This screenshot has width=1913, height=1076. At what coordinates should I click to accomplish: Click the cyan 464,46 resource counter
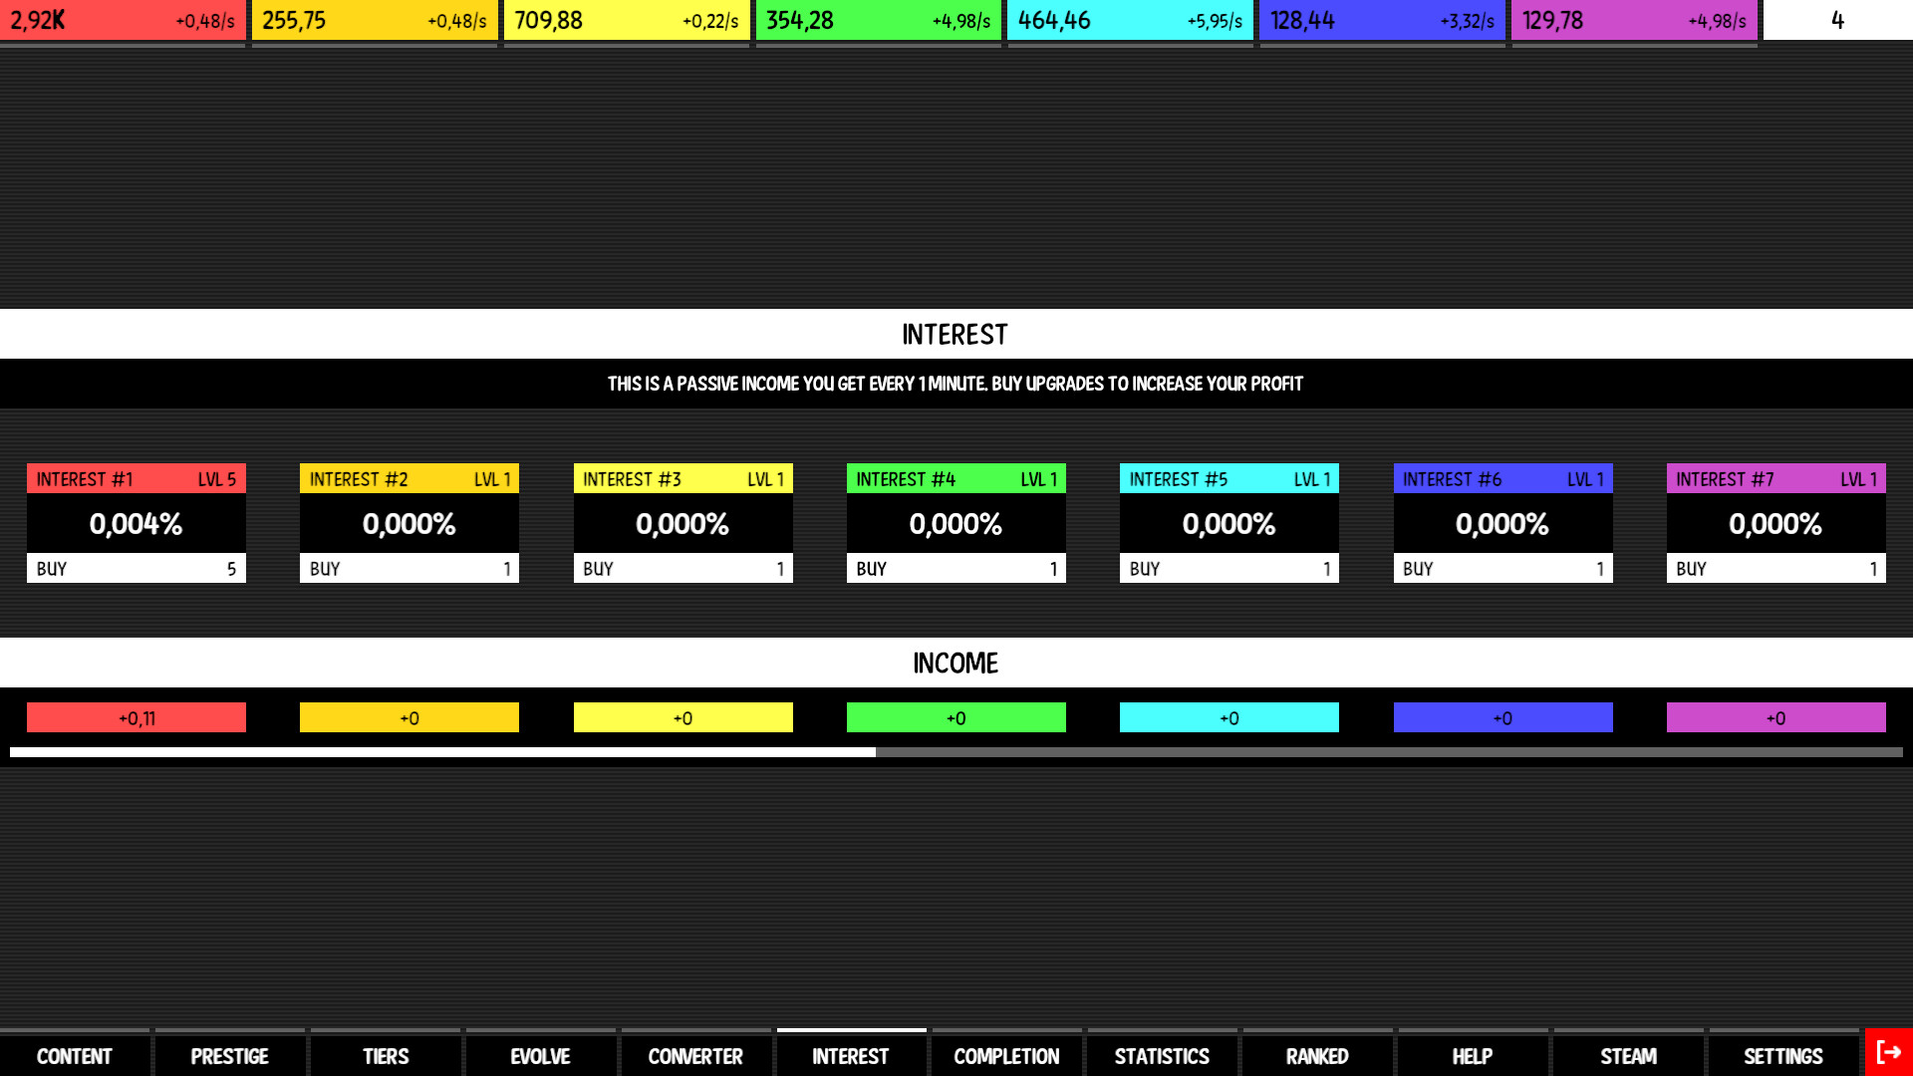1130,20
